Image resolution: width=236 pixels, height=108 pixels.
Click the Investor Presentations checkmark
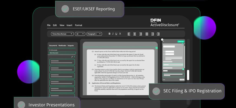pyautogui.click(x=21, y=105)
